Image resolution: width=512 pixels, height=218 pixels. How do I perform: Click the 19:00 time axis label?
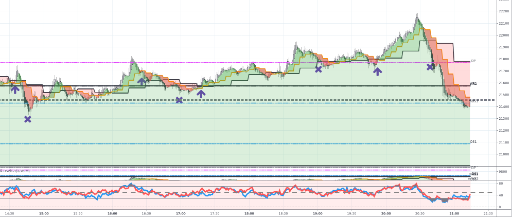(317, 214)
